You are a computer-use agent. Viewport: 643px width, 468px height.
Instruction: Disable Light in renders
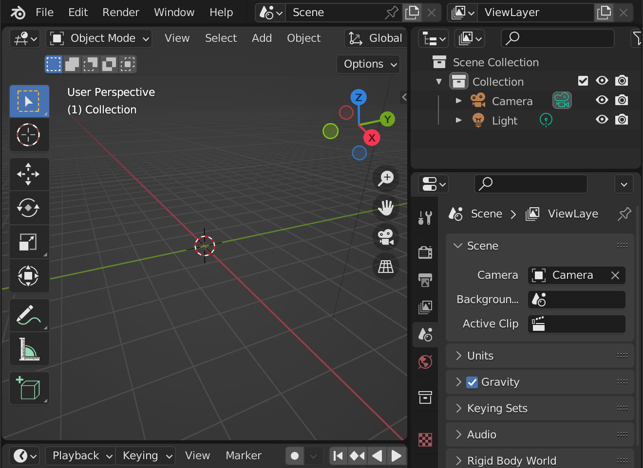tap(622, 120)
